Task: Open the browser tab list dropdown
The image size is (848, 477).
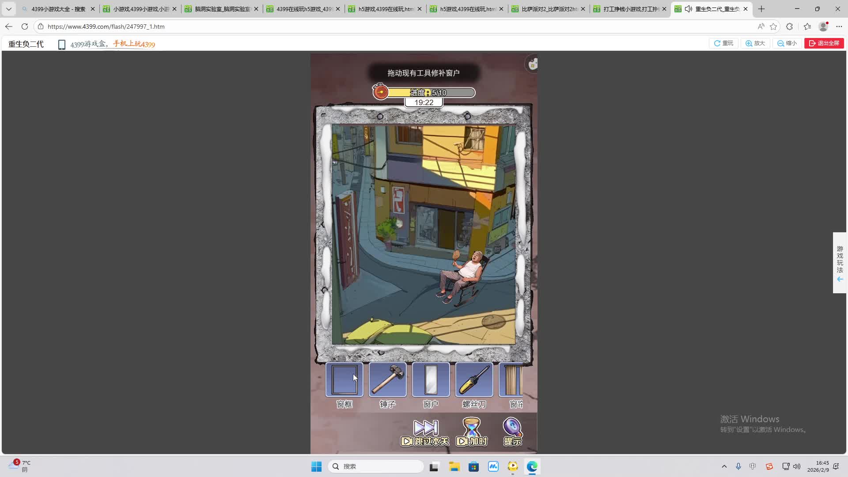Action: [8, 9]
